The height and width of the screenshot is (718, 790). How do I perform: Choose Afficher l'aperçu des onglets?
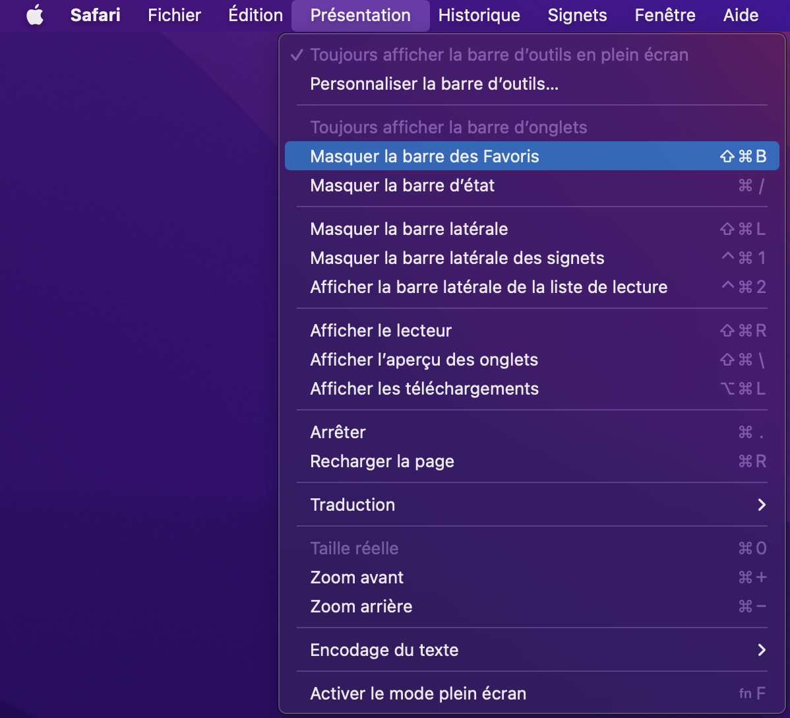click(x=532, y=360)
